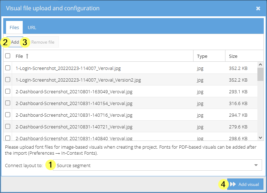
Task: Sort the list by Size column header
Action: point(233,56)
